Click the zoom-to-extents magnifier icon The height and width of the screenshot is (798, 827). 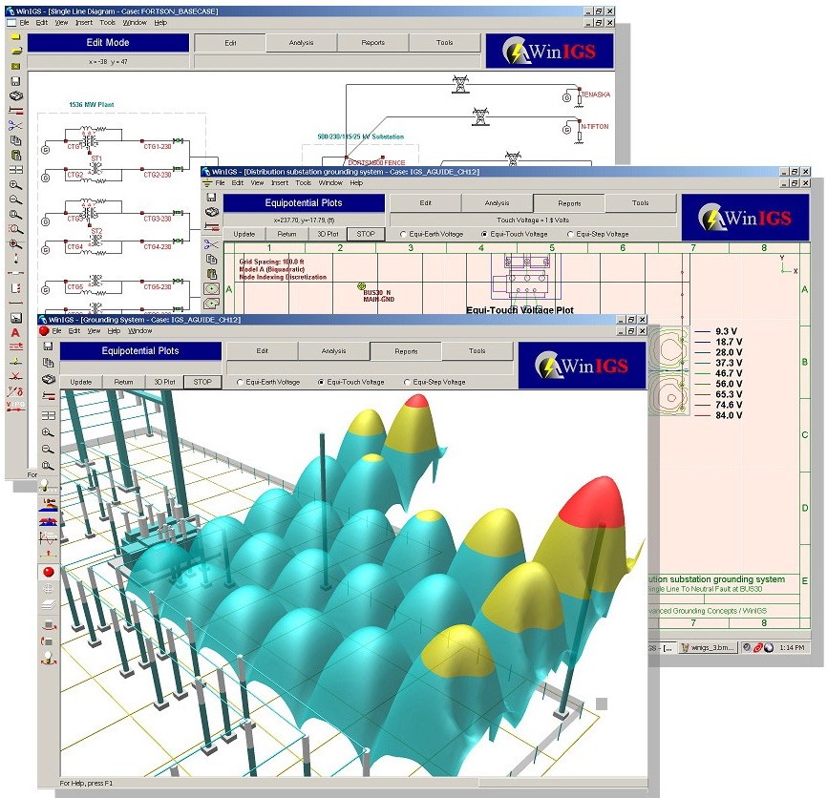[x=48, y=463]
